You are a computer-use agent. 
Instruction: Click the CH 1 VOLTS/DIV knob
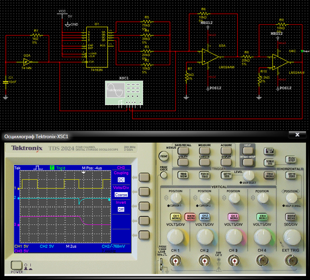[176, 237]
